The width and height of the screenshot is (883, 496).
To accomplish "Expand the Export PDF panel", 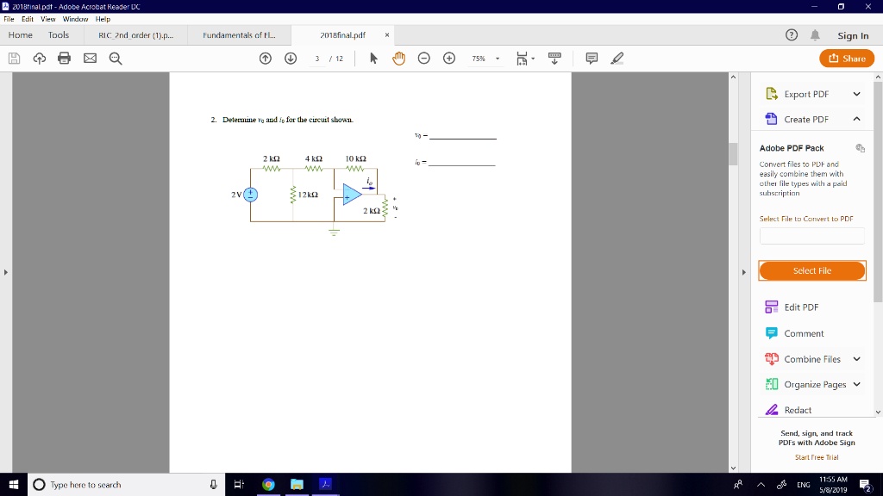I will (856, 94).
